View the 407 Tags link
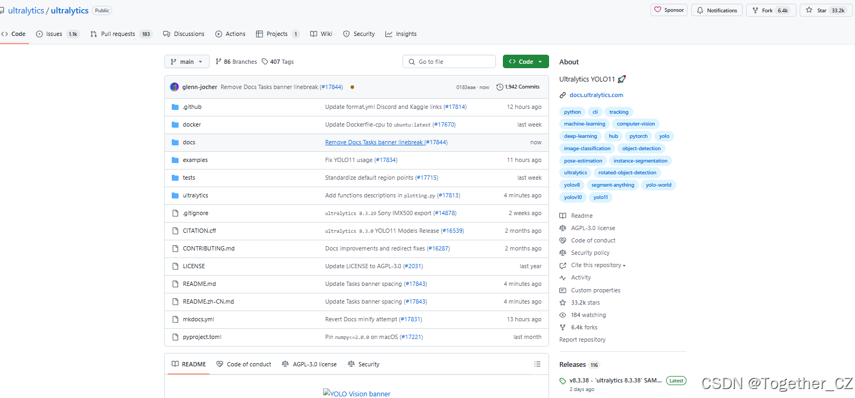The width and height of the screenshot is (855, 398). (x=277, y=62)
